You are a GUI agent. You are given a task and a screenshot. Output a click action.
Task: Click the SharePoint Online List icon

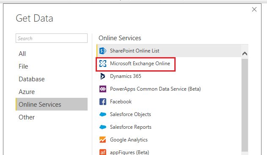pyautogui.click(x=103, y=51)
